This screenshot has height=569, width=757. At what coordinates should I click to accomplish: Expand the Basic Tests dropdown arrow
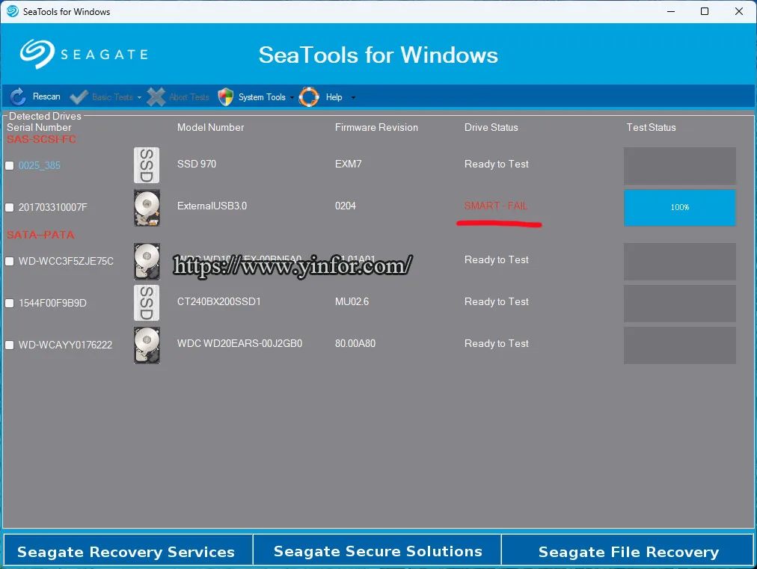coord(139,97)
